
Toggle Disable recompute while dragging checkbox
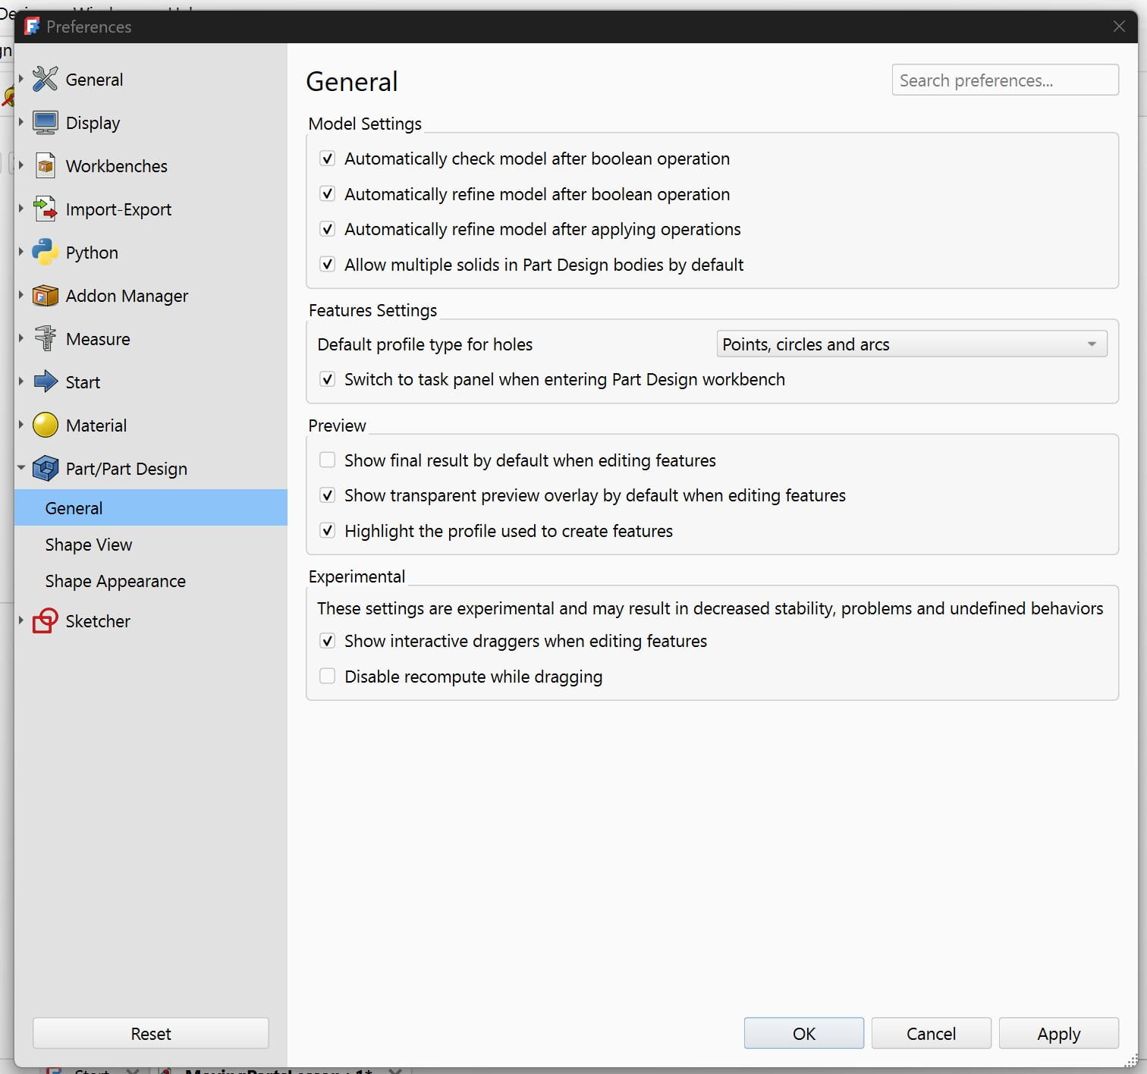[x=328, y=677]
